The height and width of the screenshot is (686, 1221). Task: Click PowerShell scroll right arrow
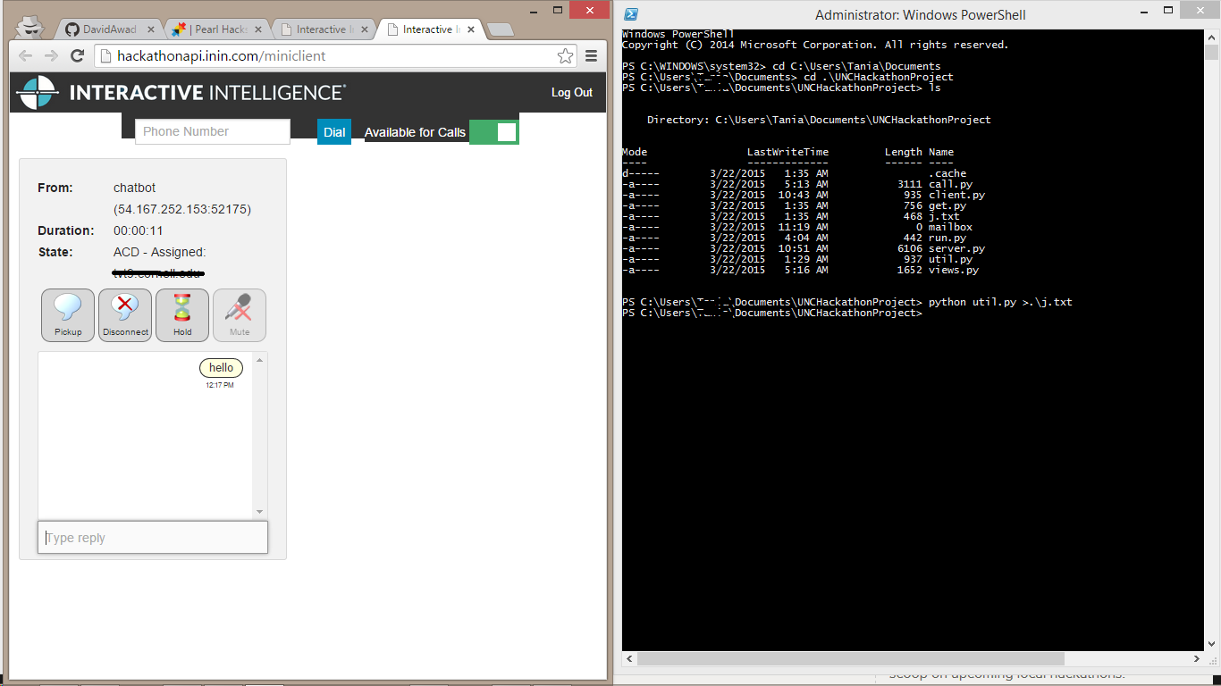tap(1197, 658)
